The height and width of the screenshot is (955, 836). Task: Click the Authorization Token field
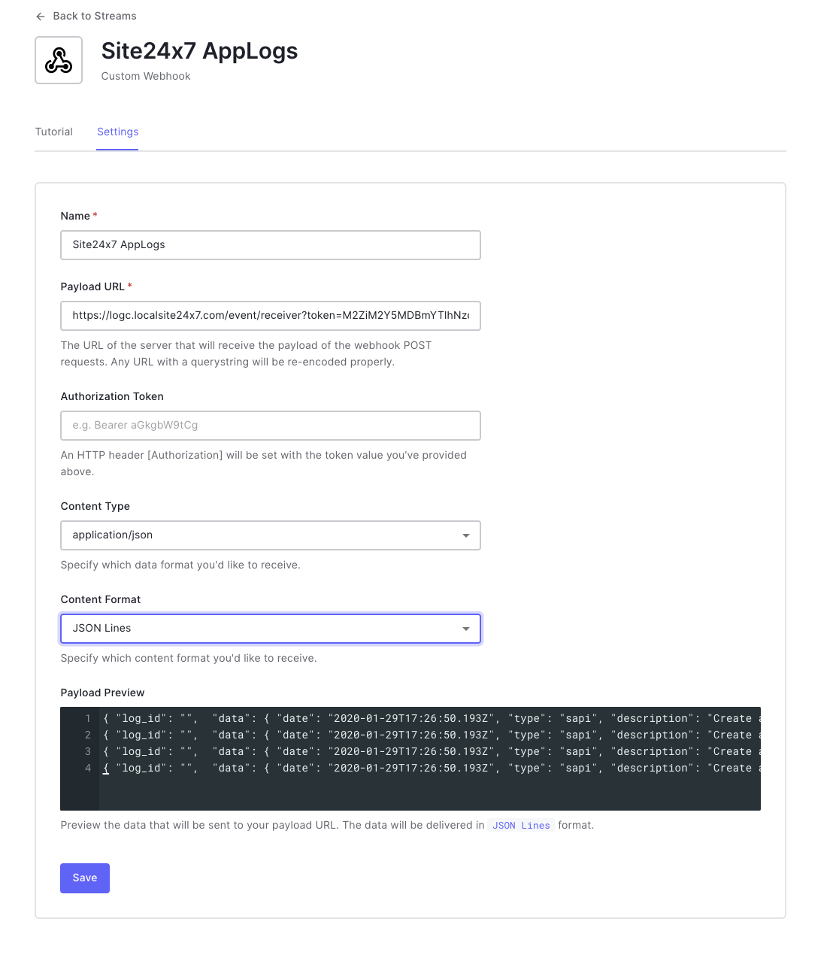pos(271,425)
